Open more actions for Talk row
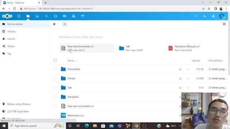The image size is (230, 129). tap(188, 88)
